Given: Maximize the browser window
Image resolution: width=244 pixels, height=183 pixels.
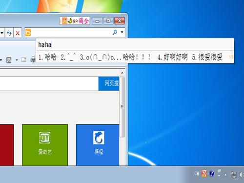Looking at the screenshot, I should (108, 21).
